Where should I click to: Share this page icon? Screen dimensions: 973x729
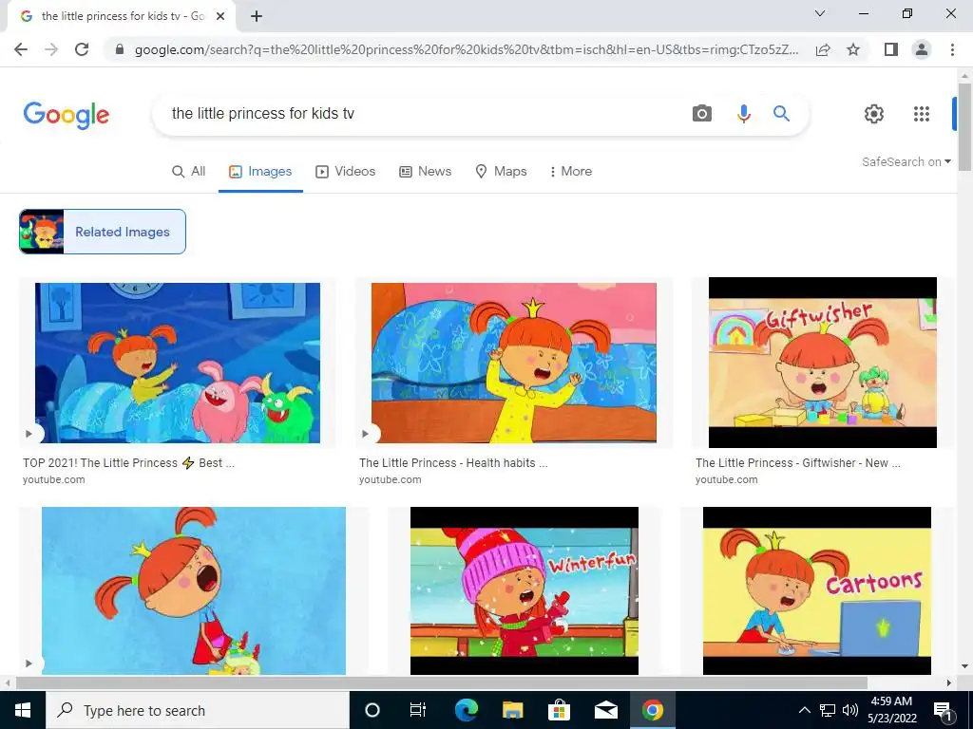point(823,49)
